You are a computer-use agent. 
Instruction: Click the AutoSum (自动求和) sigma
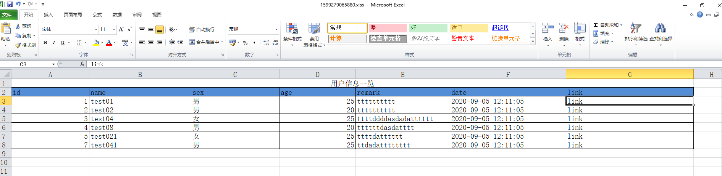596,25
